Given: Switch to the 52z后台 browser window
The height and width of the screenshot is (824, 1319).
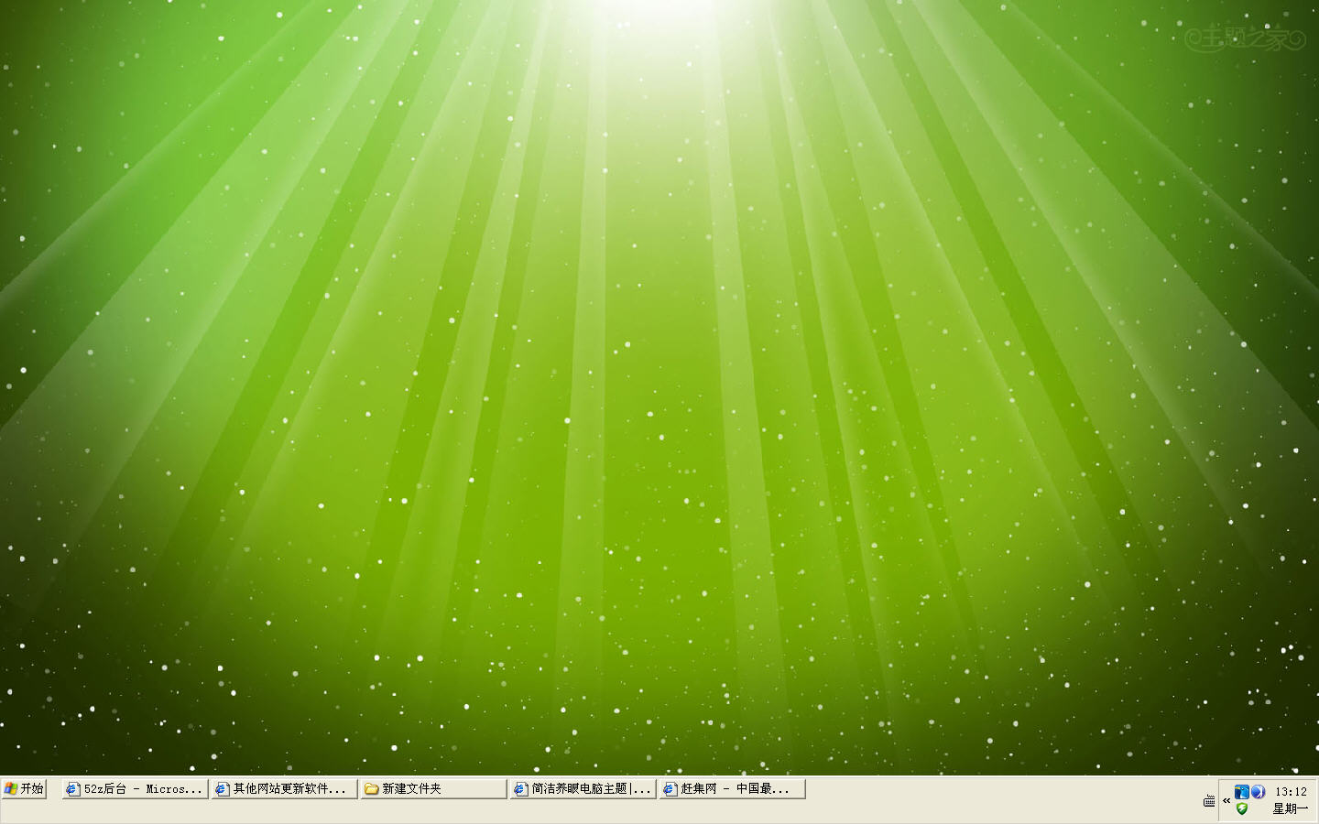Looking at the screenshot, I should click(x=135, y=788).
